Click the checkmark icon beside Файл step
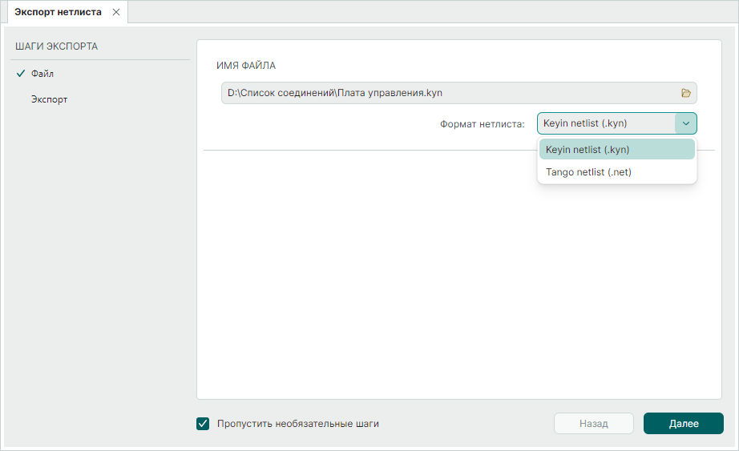The width and height of the screenshot is (739, 451). 20,74
